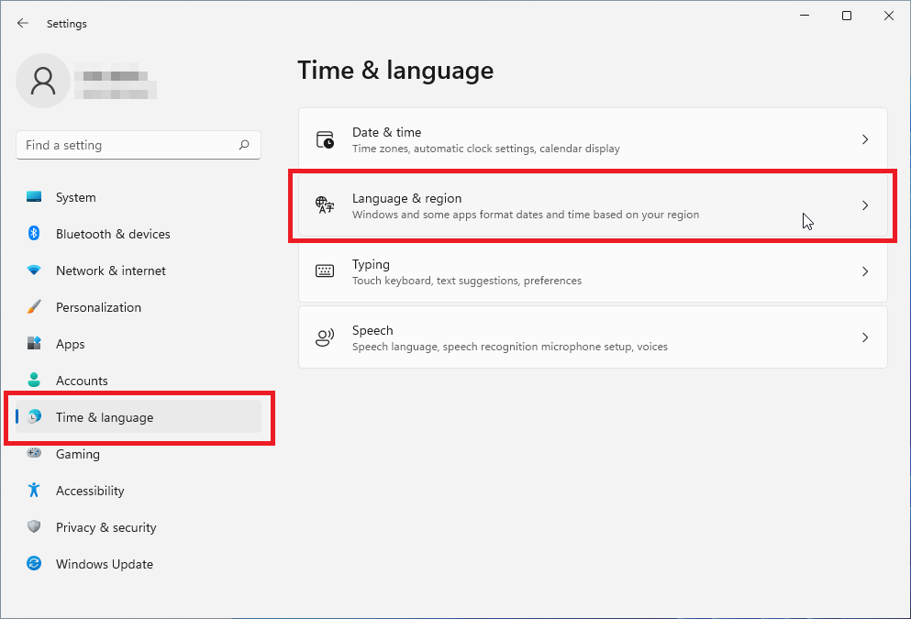Click the Settings window title
This screenshot has width=911, height=619.
[x=67, y=24]
